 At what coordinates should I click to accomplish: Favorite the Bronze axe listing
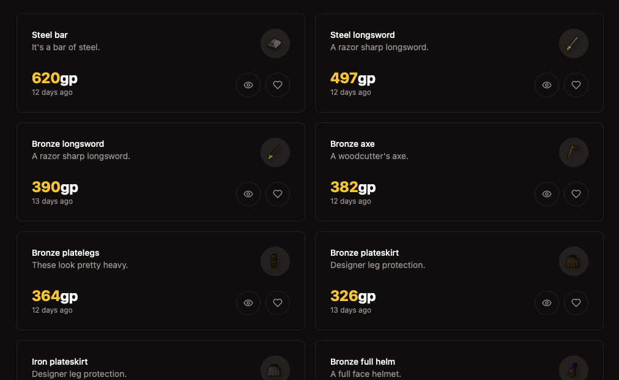click(576, 194)
